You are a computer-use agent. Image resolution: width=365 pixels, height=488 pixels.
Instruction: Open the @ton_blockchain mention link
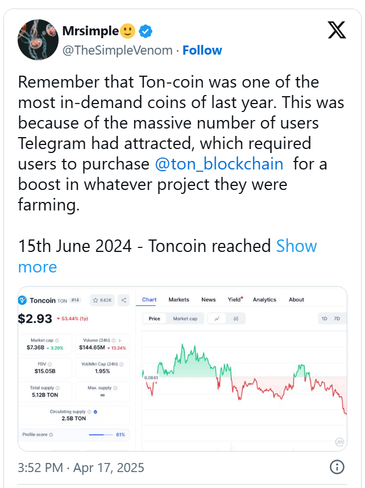(x=219, y=164)
